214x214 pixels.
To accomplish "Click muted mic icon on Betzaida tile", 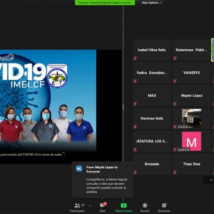I will click(x=135, y=172).
